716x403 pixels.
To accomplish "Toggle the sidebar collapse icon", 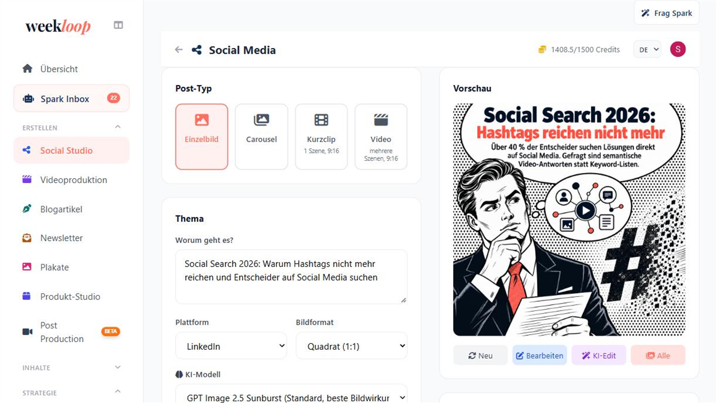I will coord(118,25).
